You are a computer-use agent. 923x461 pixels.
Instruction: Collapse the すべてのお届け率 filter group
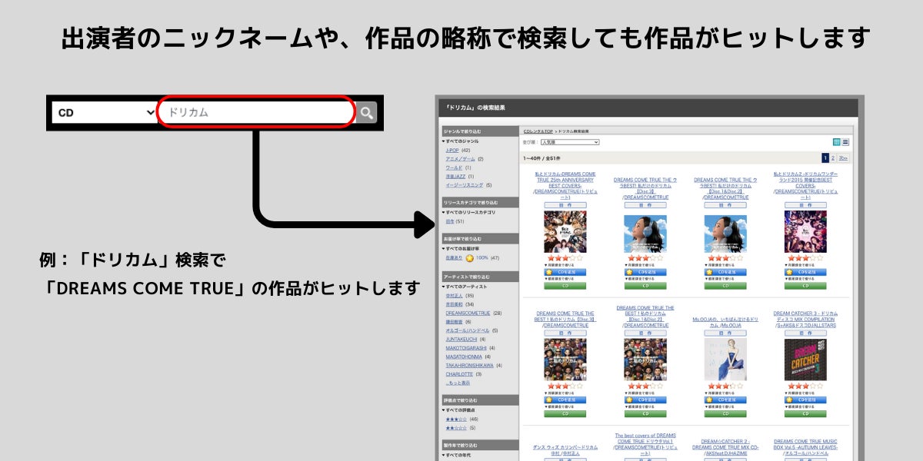[x=462, y=249]
